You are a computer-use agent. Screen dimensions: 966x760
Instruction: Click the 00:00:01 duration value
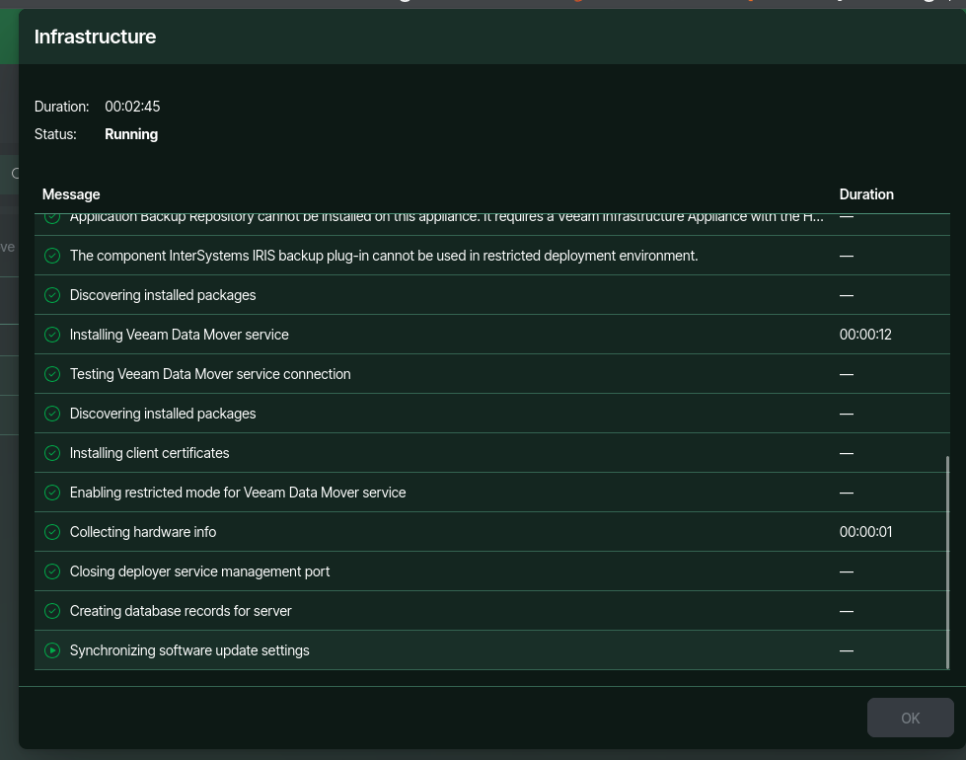coord(865,532)
